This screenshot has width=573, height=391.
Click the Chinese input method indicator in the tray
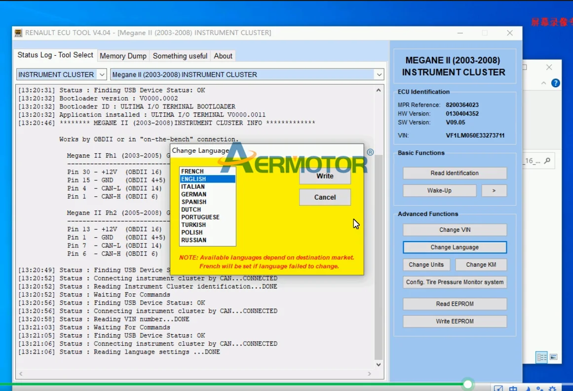pos(513,389)
